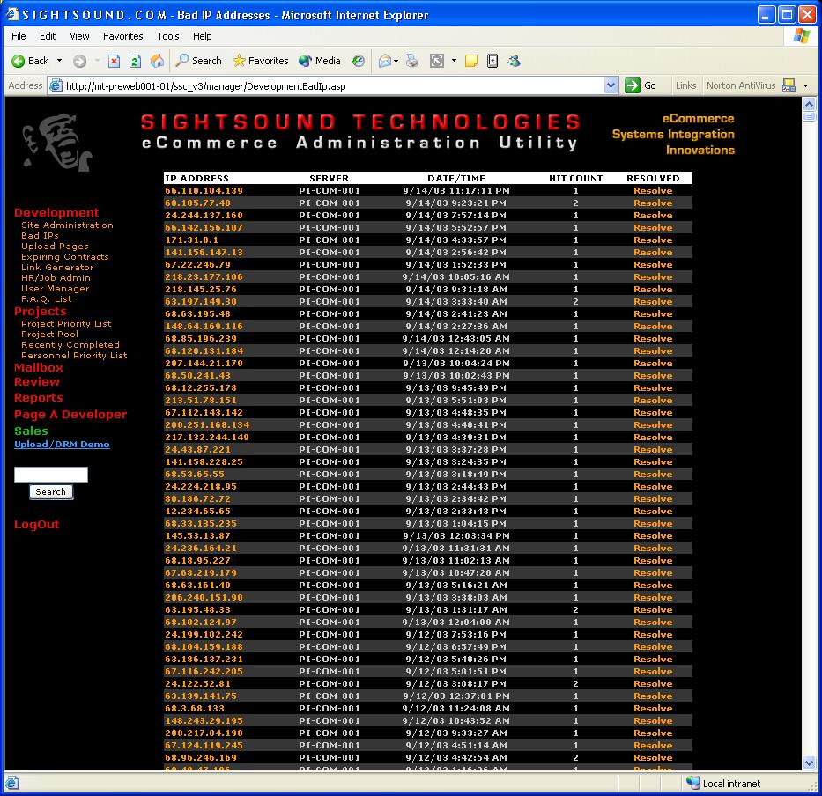The height and width of the screenshot is (796, 822).
Task: Click the Discuss note icon
Action: (x=471, y=62)
